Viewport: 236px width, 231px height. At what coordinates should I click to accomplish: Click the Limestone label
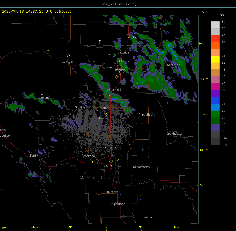point(42,98)
